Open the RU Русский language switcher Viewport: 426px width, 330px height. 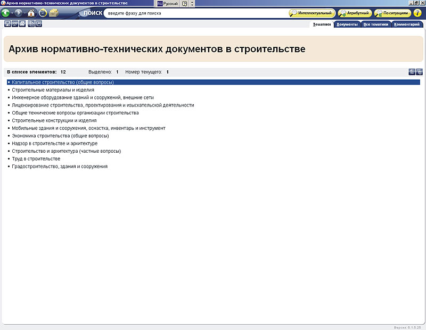pos(167,3)
